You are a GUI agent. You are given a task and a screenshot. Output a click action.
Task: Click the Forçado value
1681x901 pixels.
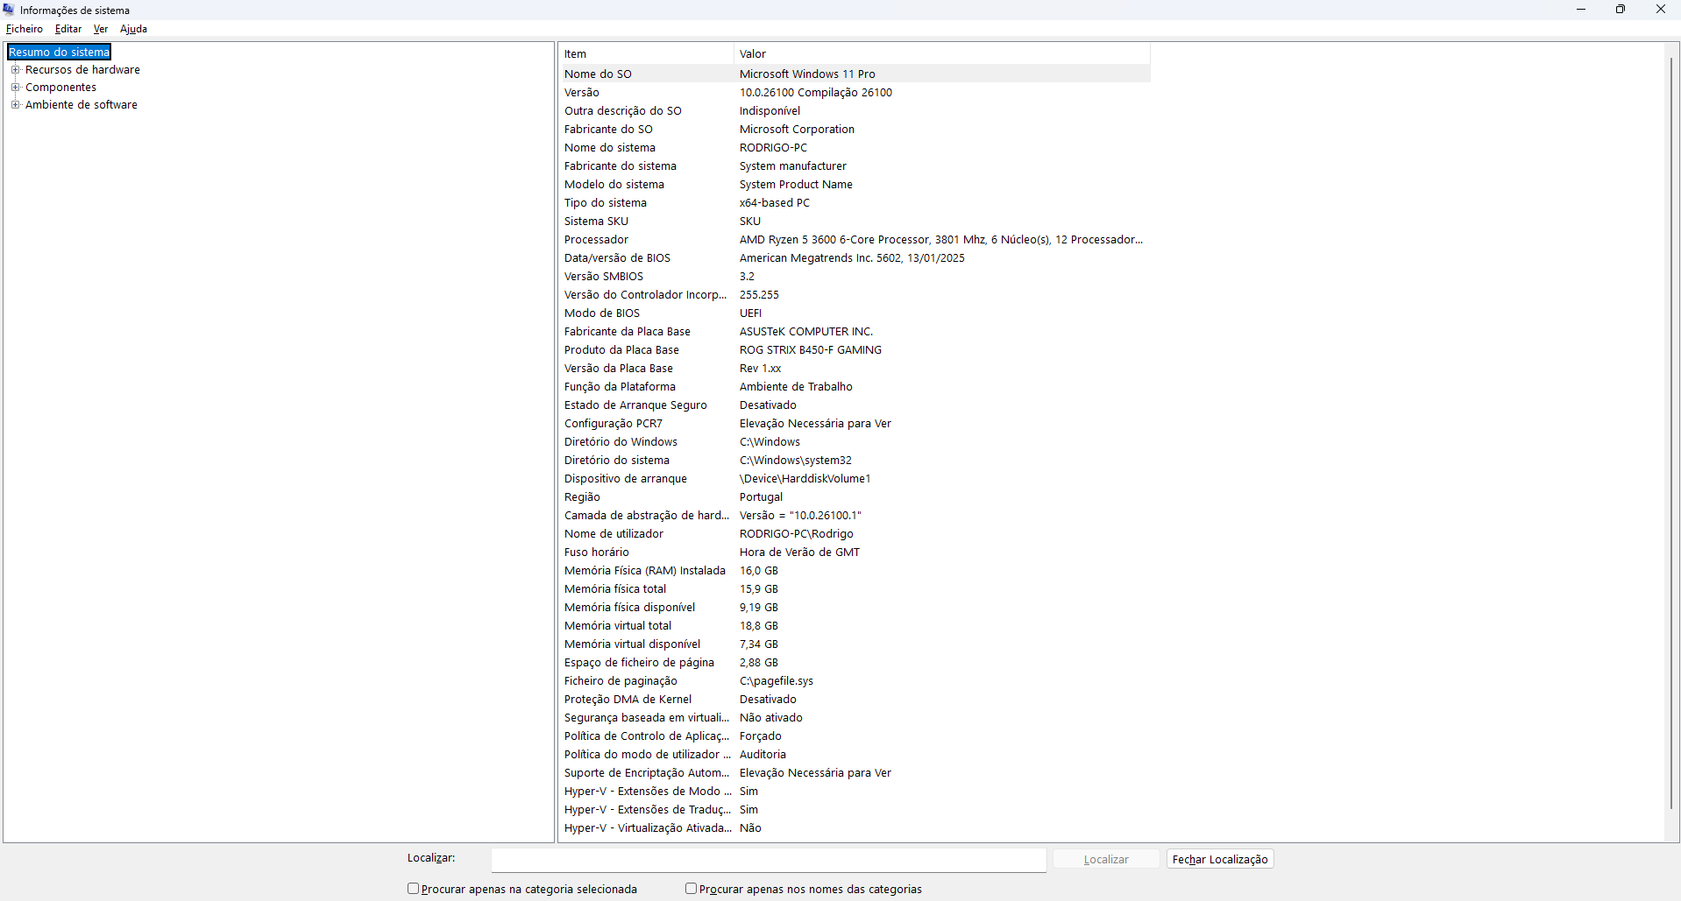coord(761,736)
